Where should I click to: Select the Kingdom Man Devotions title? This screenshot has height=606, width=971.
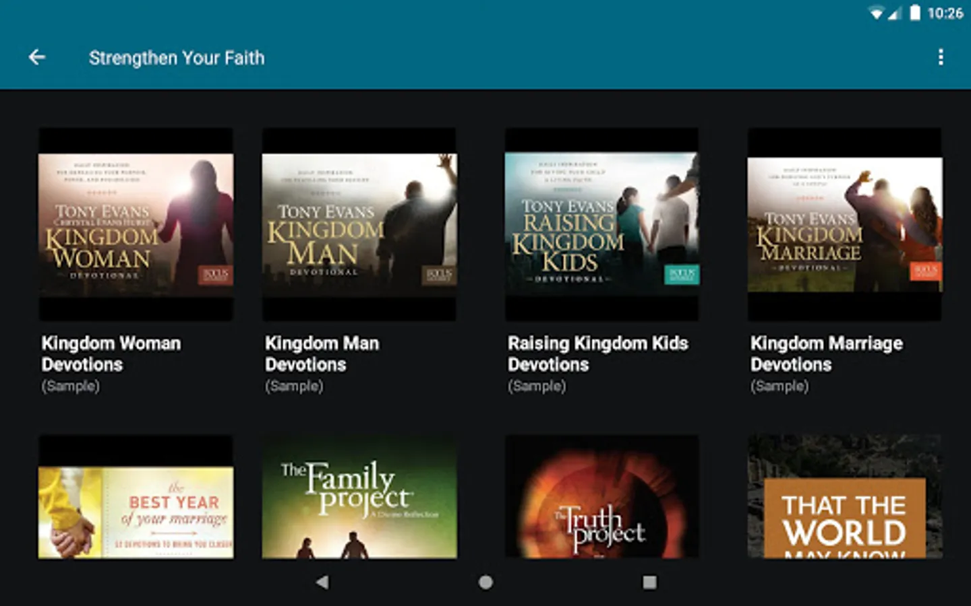[x=322, y=353]
